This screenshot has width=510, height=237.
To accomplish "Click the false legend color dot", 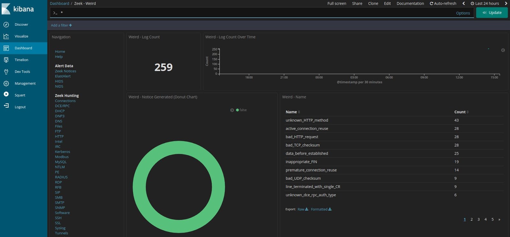I will tap(237, 110).
